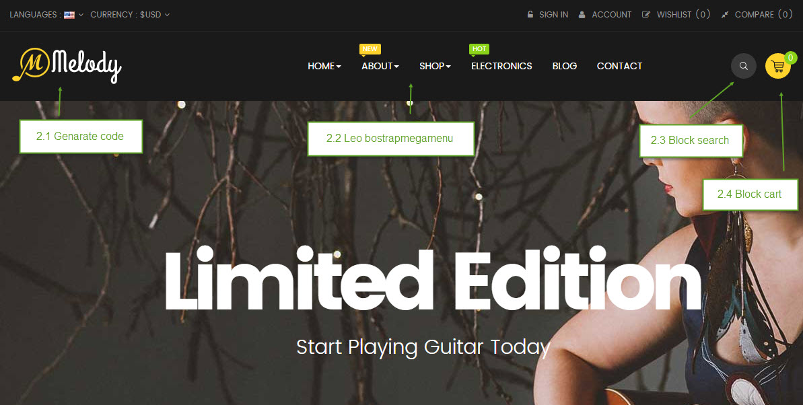The height and width of the screenshot is (405, 803).
Task: Click the user icon beside Account
Action: tap(582, 15)
